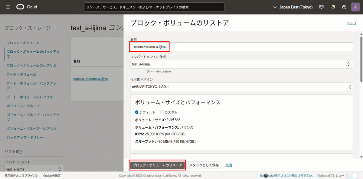Open ブロック・ボリュームのレプリカ sidebar item

[31, 65]
